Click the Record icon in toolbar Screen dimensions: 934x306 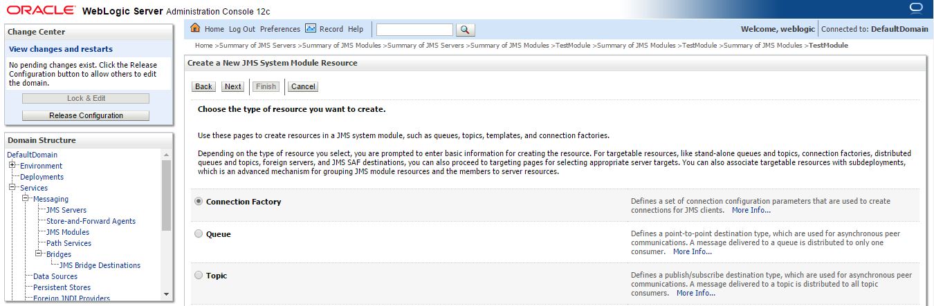[311, 28]
